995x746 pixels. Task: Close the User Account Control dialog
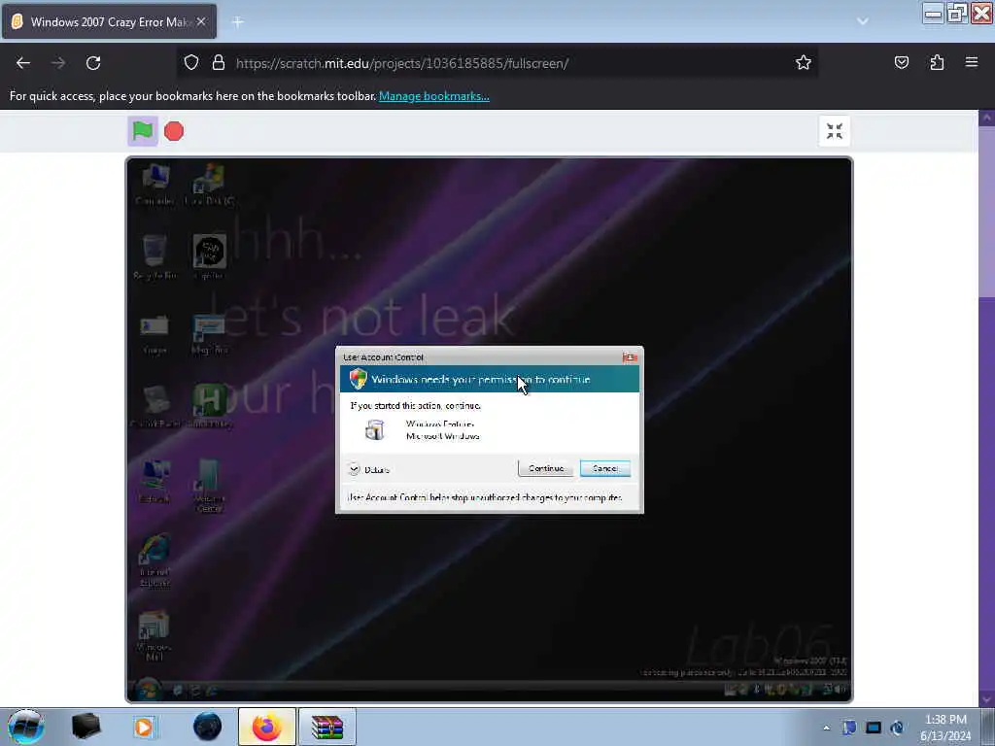pos(630,357)
